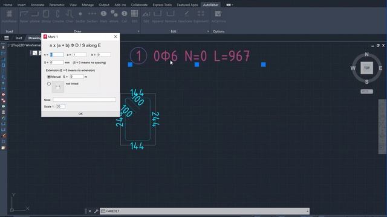Select the Rebar draw tool
This screenshot has height=217, width=387.
tap(24, 16)
